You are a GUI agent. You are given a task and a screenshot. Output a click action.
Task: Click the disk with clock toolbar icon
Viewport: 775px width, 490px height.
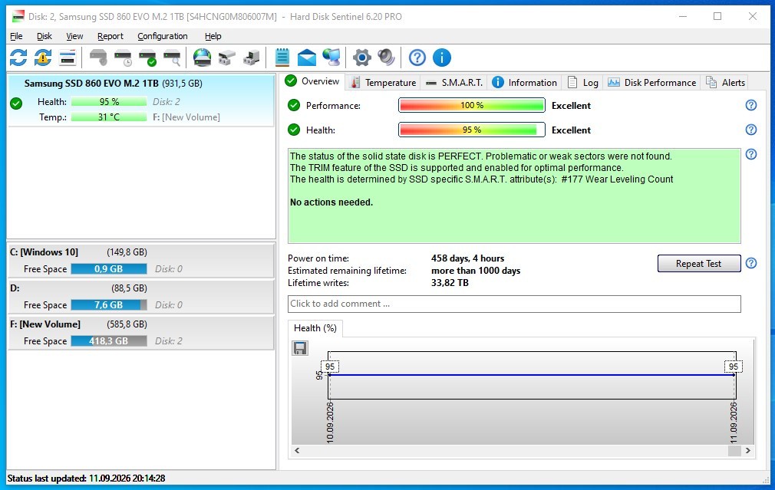[x=123, y=58]
